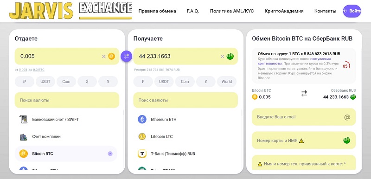
Task: Click the Bitcoin BTC row icon
Action: point(24,153)
